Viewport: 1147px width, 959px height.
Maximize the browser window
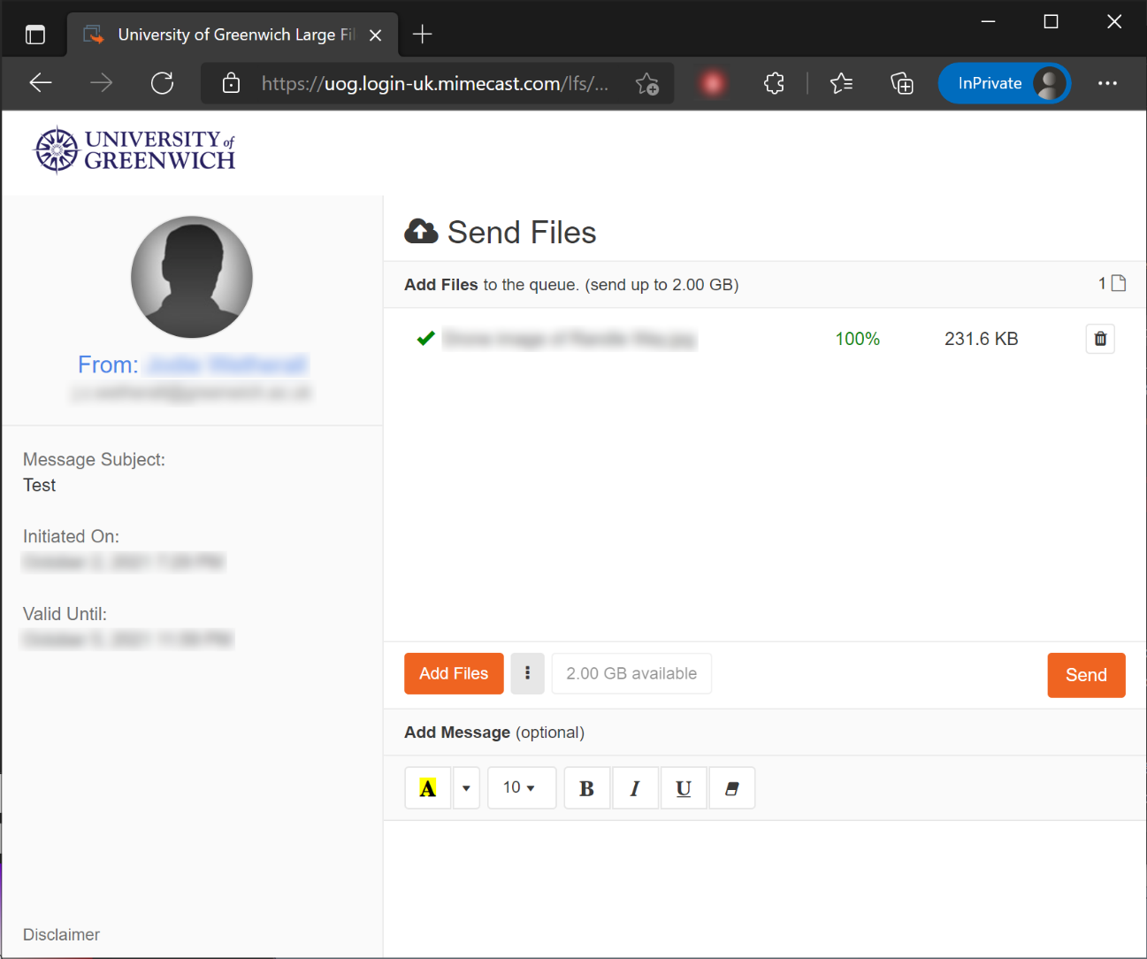[1051, 21]
